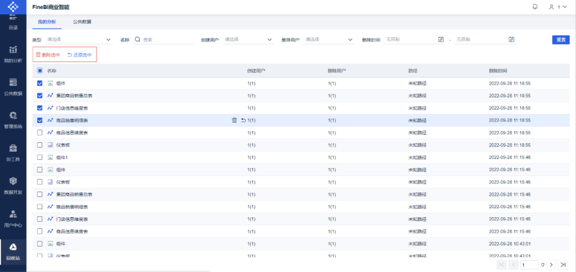
Task: Click the magnifier icon beside 名称
Action: pyautogui.click(x=138, y=39)
